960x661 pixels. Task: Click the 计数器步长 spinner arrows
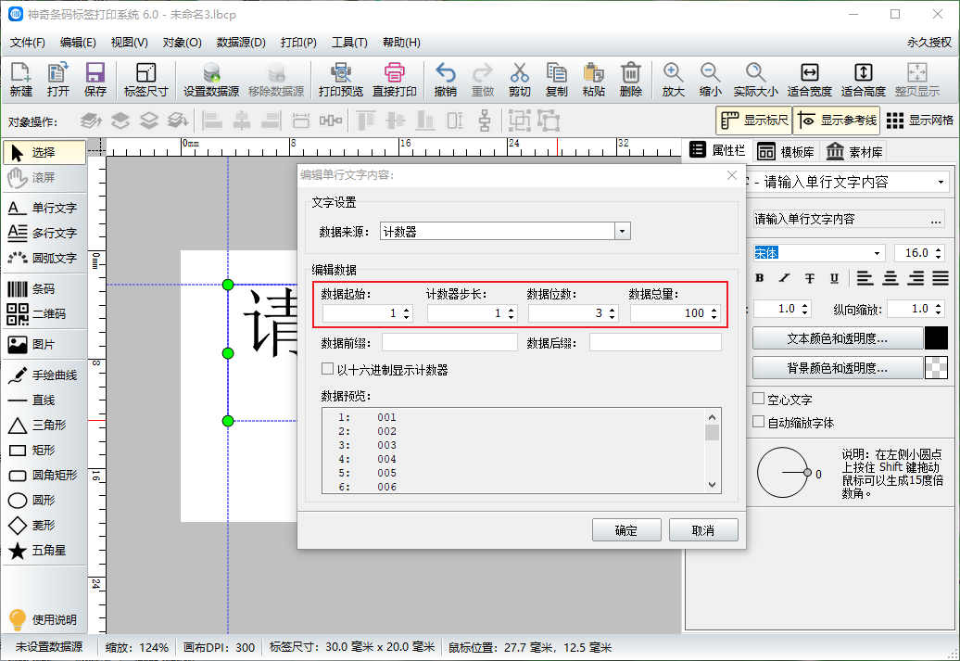pos(512,313)
